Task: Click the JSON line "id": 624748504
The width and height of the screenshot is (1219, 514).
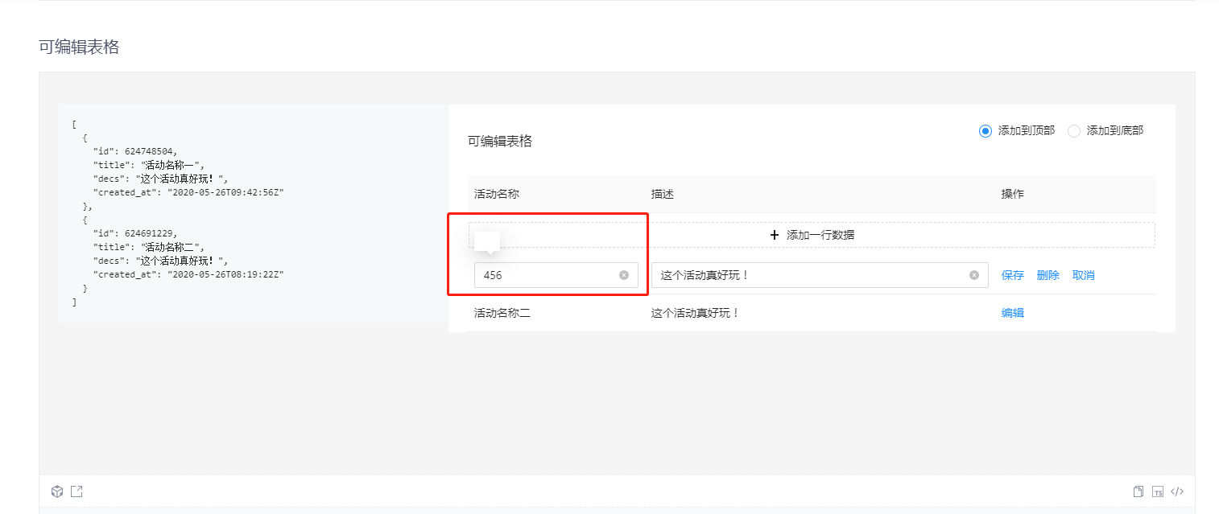Action: [x=135, y=151]
